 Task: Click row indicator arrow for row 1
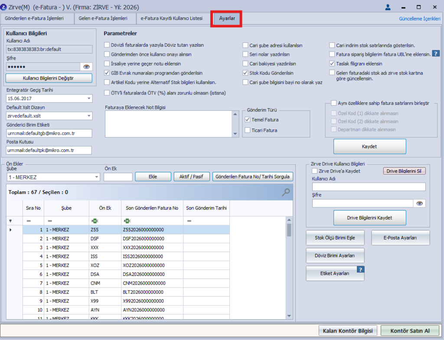tap(10, 230)
